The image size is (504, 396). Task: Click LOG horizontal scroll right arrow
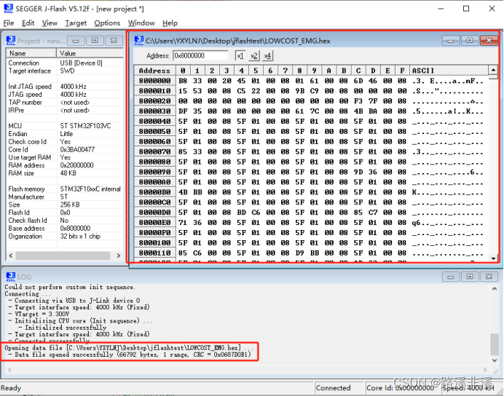click(485, 370)
